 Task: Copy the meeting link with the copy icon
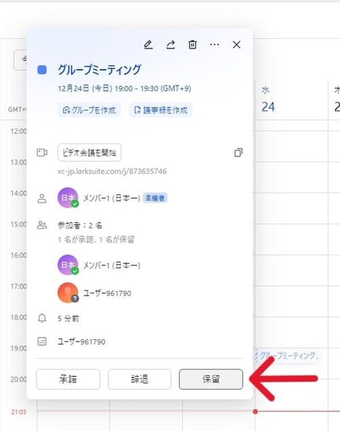(238, 153)
